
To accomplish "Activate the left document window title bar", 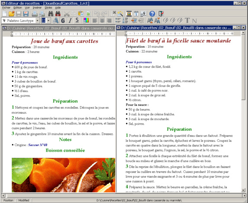I will pos(59,28).
